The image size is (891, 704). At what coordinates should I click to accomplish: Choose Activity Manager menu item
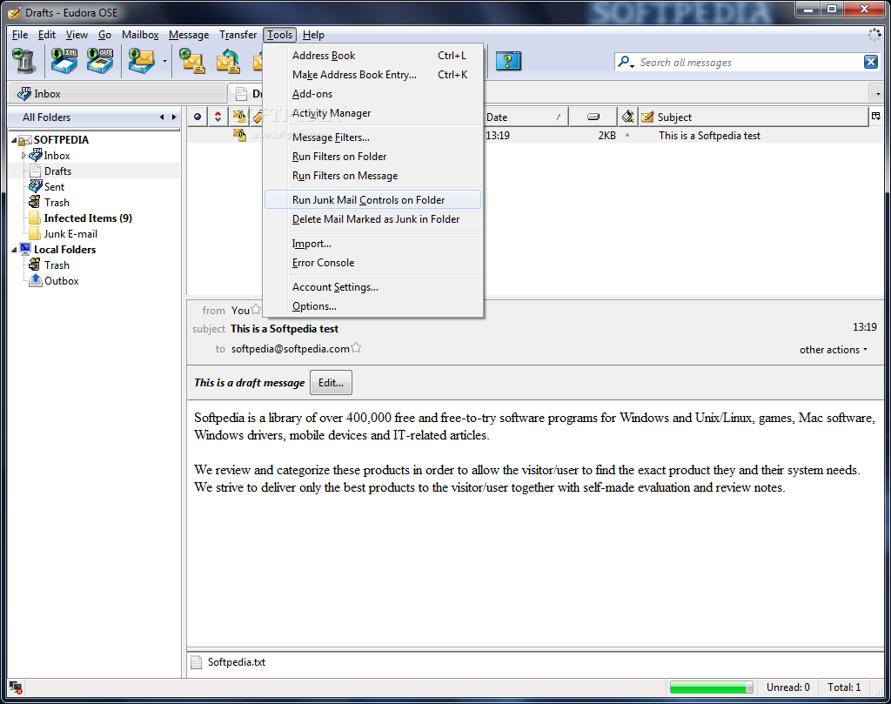pyautogui.click(x=372, y=113)
